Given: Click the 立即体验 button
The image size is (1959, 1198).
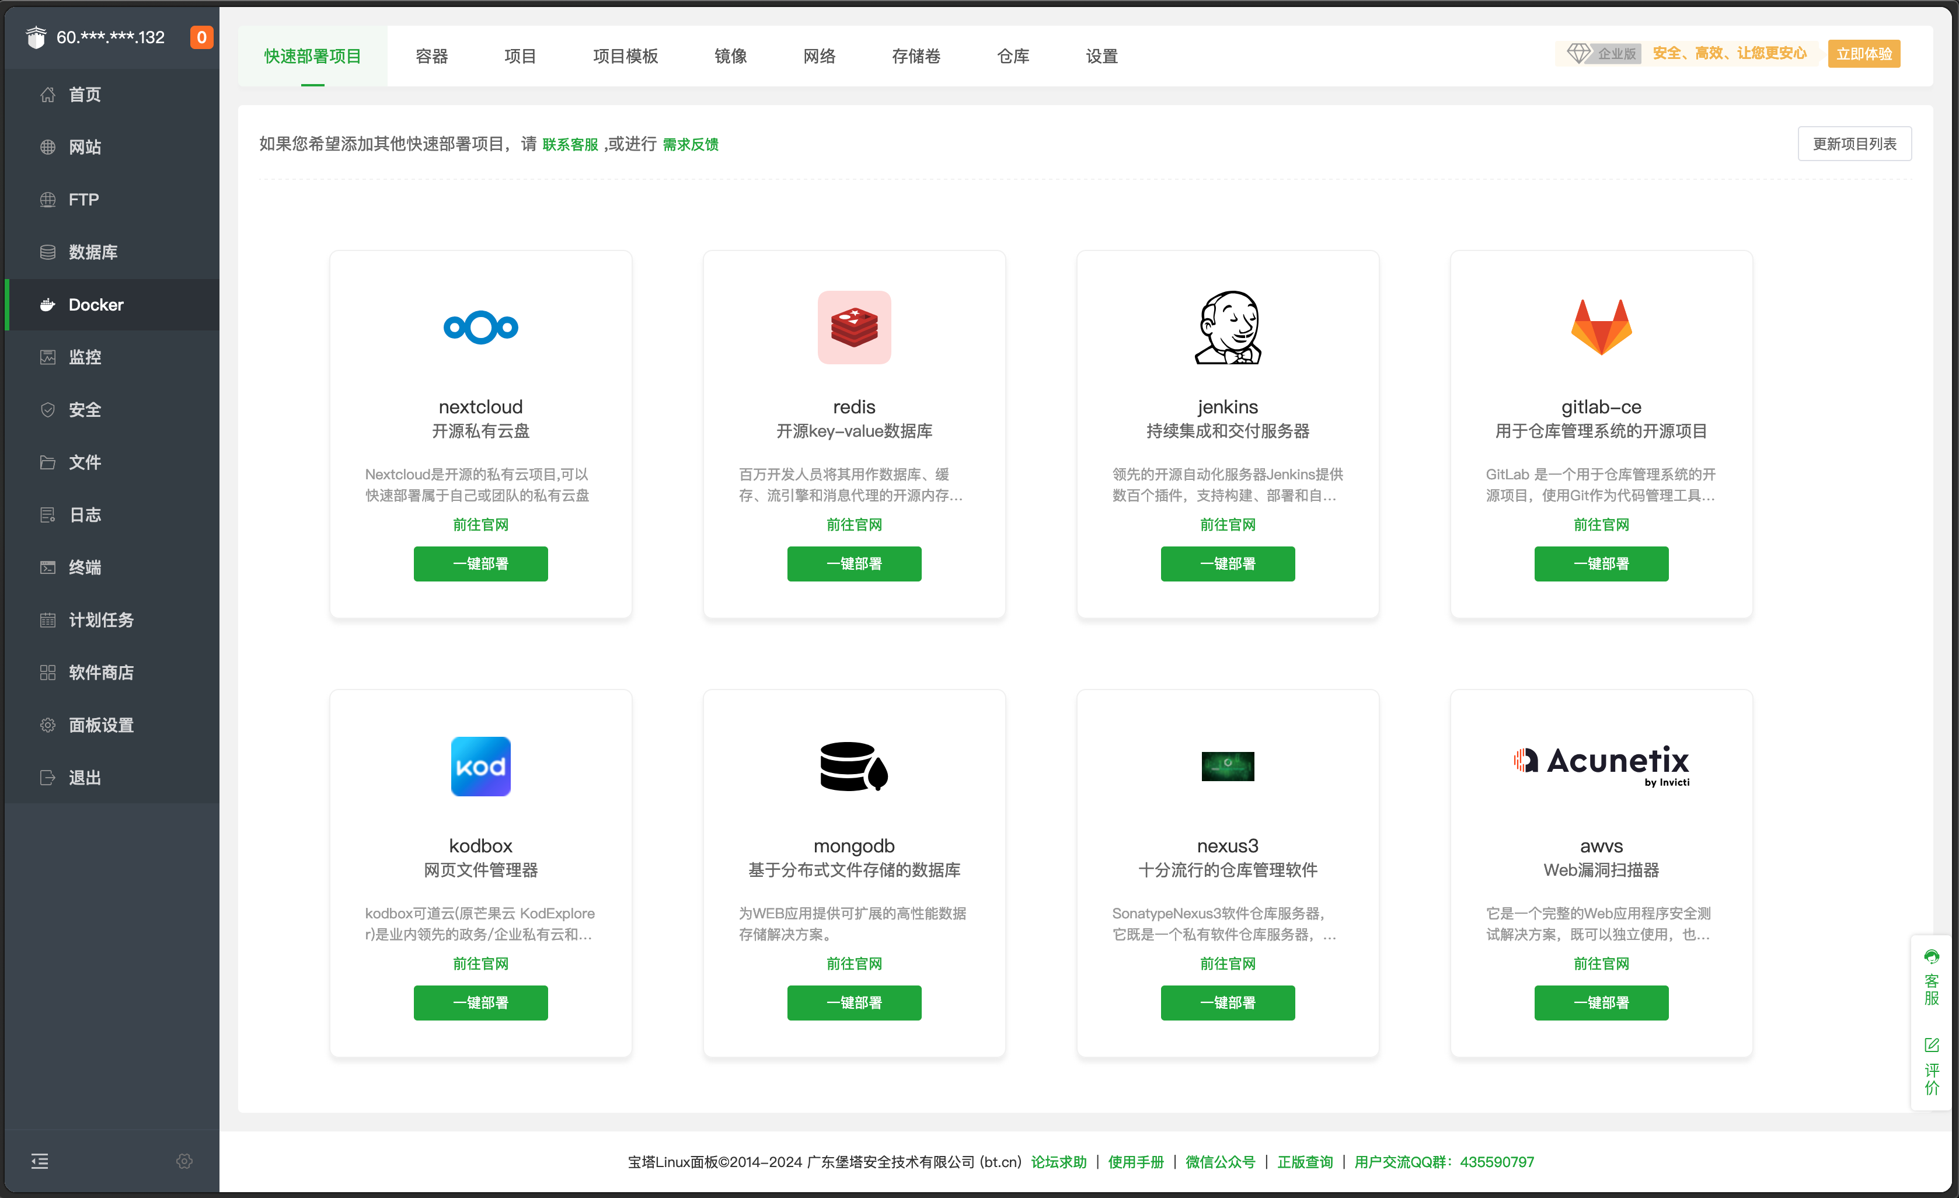Looking at the screenshot, I should click(x=1864, y=54).
